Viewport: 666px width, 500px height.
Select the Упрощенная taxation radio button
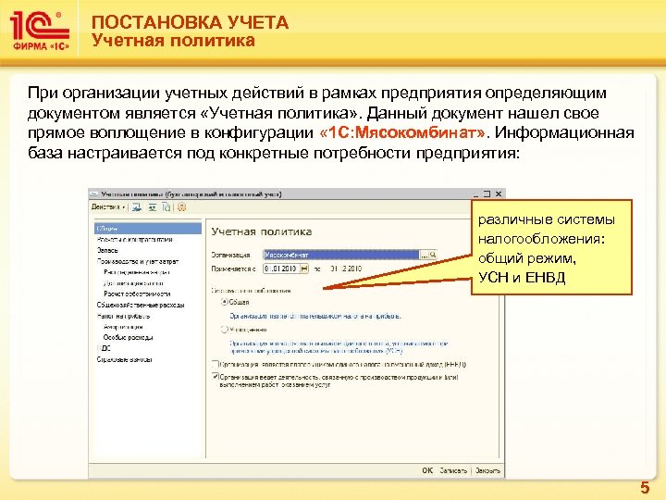225,329
